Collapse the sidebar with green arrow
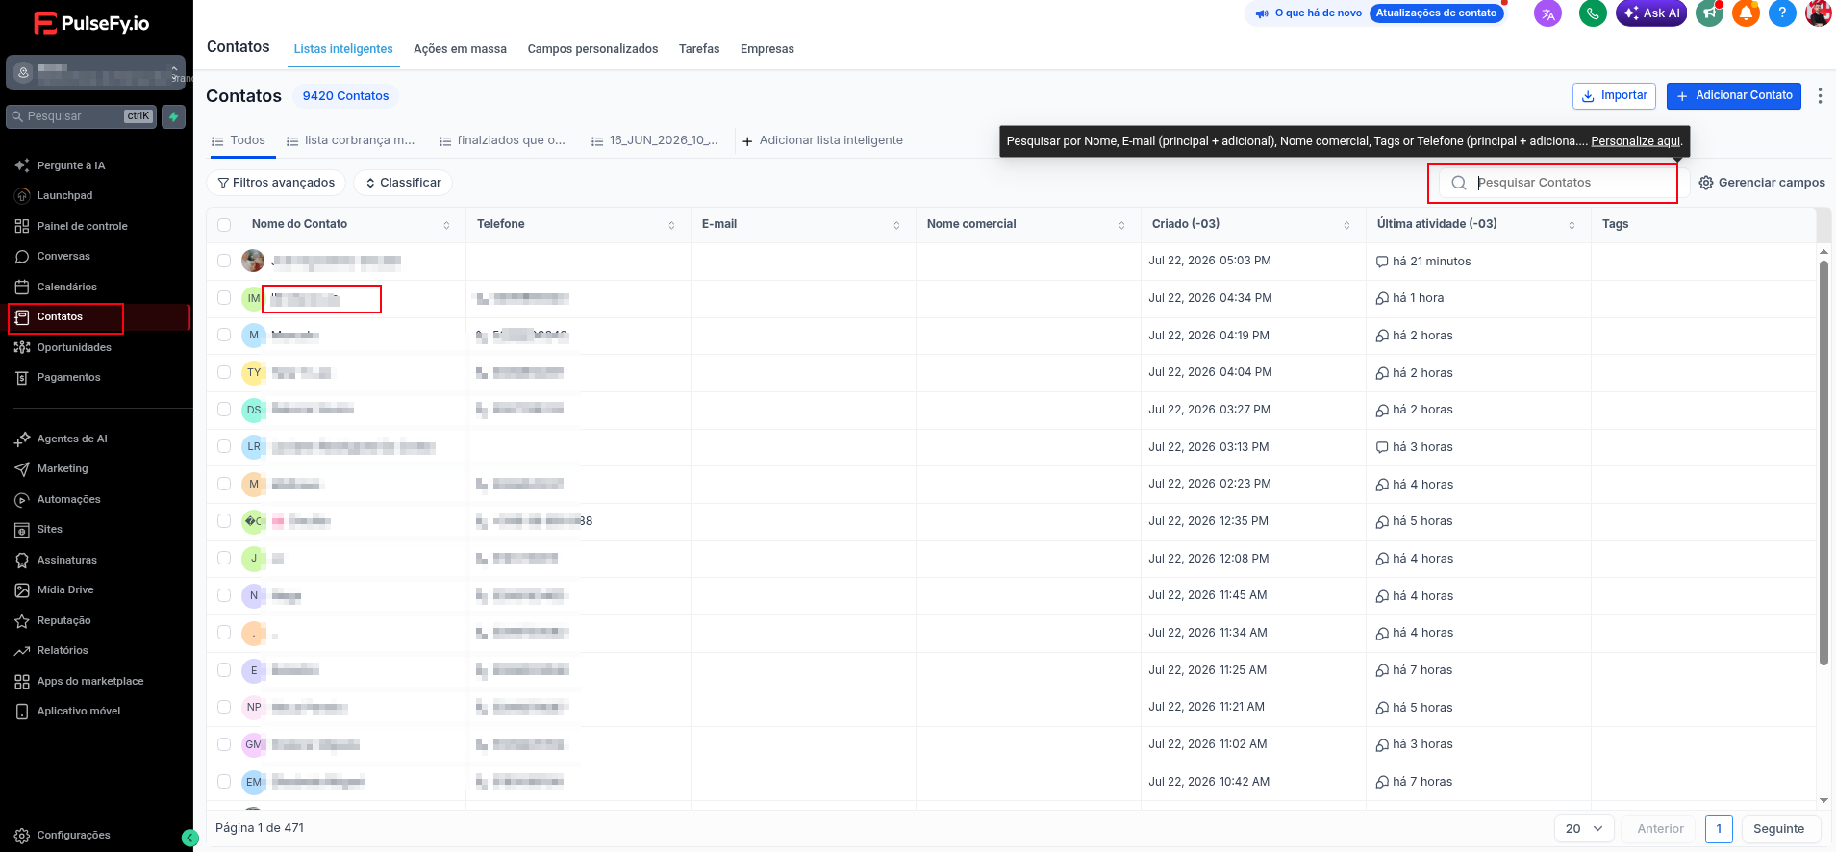Image resolution: width=1836 pixels, height=852 pixels. point(190,838)
